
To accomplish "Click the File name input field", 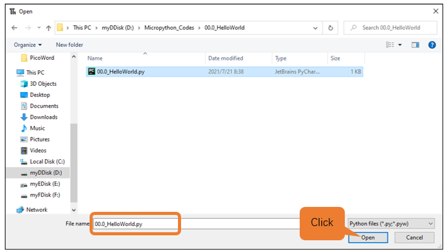I will point(196,224).
